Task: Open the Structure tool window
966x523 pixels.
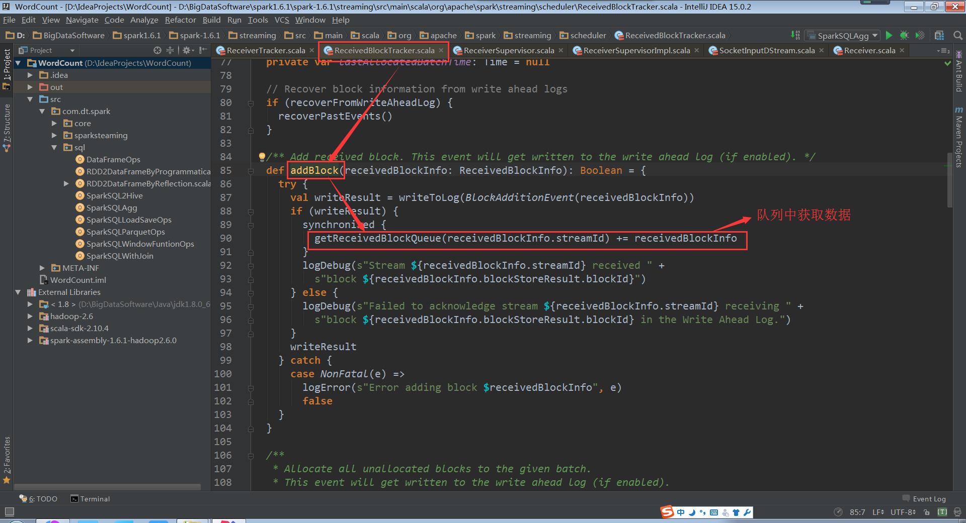Action: click(x=7, y=128)
